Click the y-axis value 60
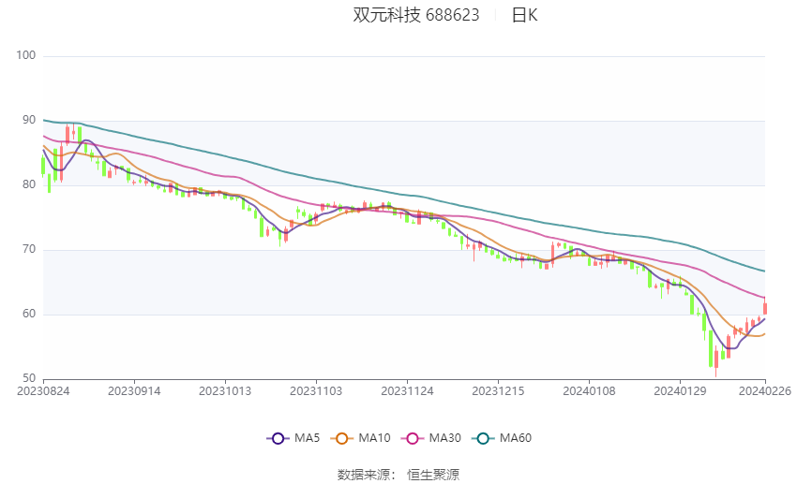 coord(29,314)
